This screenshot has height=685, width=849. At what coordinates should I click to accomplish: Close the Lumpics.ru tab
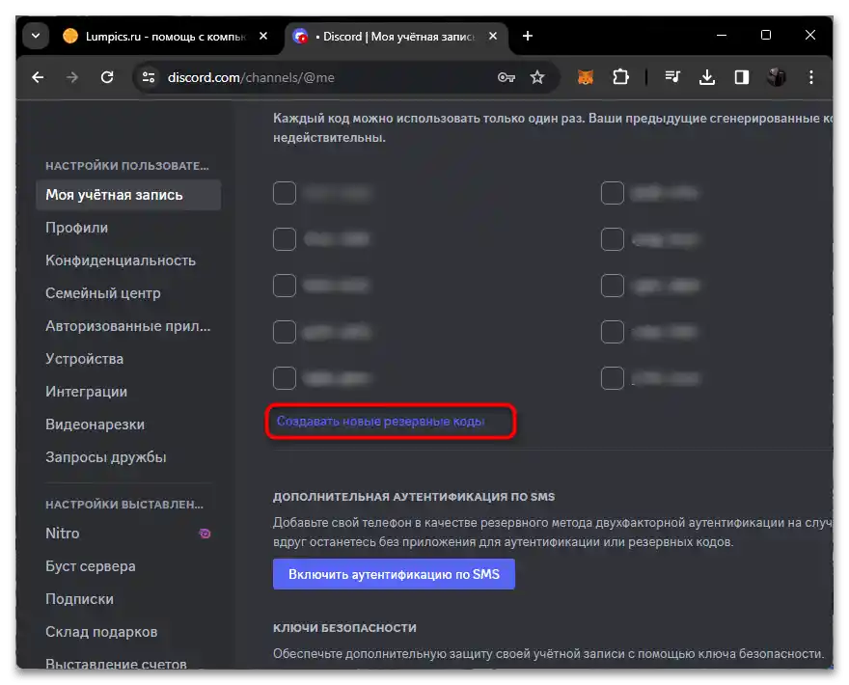point(263,36)
